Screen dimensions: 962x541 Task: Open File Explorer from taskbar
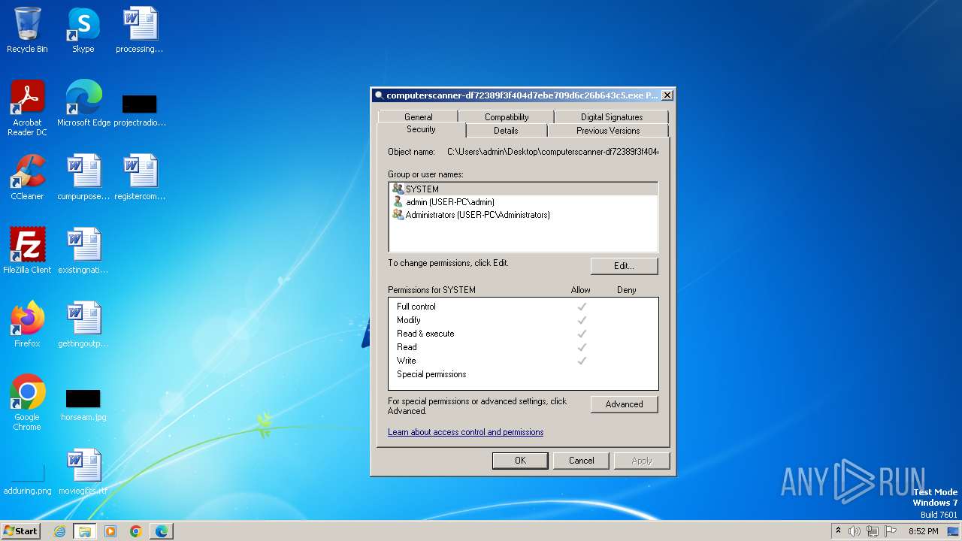[85, 531]
